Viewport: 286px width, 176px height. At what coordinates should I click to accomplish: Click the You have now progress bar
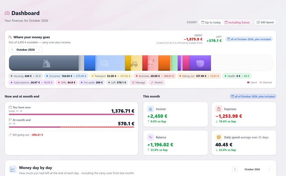[x=71, y=114]
